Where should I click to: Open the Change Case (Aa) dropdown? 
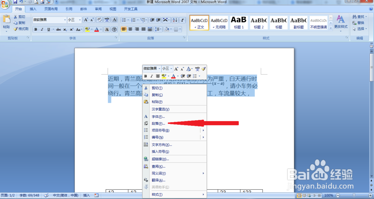79,29
